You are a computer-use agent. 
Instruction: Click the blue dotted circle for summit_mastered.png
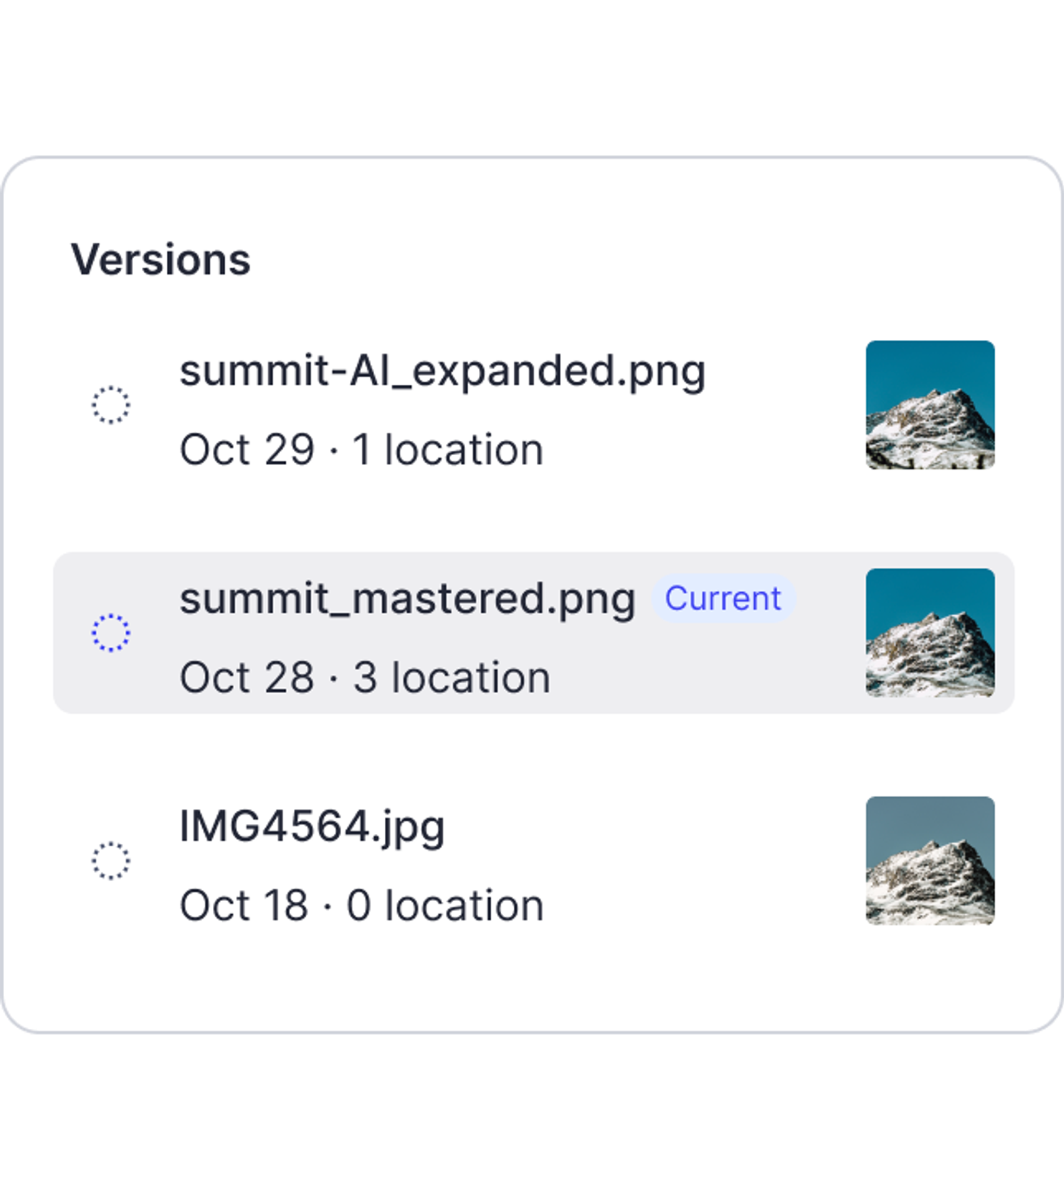111,633
